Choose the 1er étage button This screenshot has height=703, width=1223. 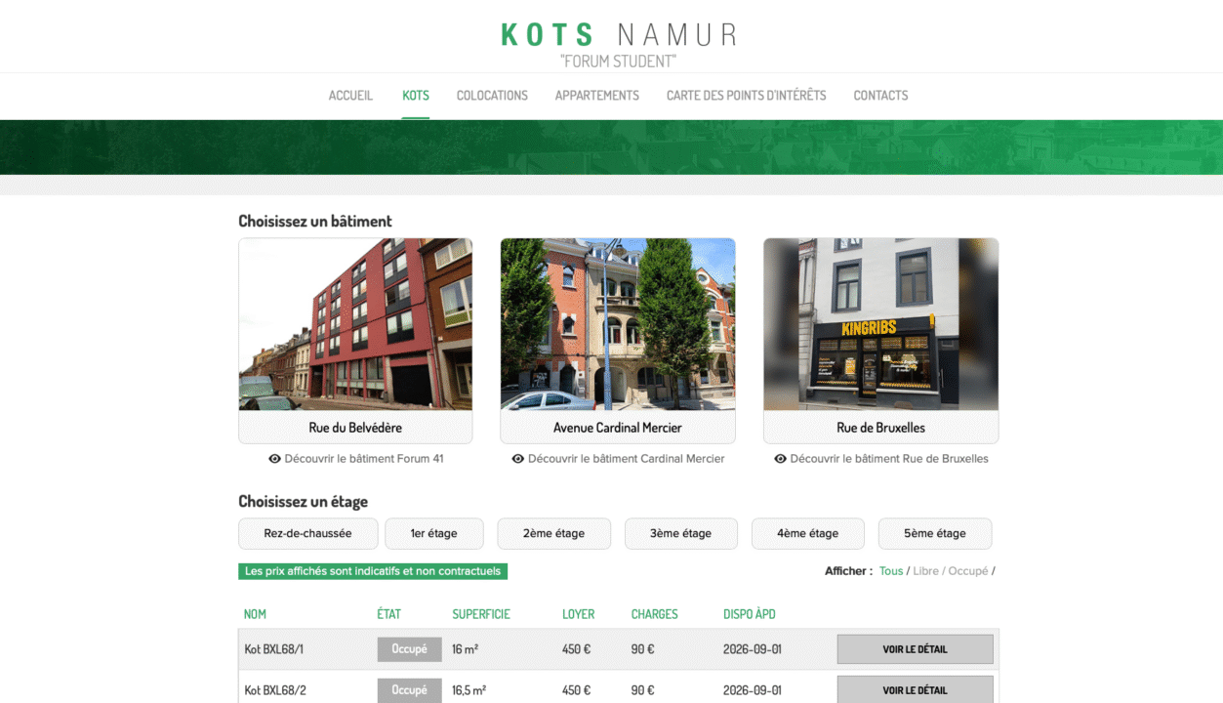[433, 534]
